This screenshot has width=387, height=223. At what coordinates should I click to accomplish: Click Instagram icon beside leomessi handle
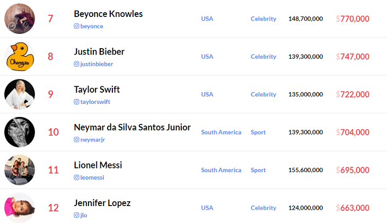(77, 177)
